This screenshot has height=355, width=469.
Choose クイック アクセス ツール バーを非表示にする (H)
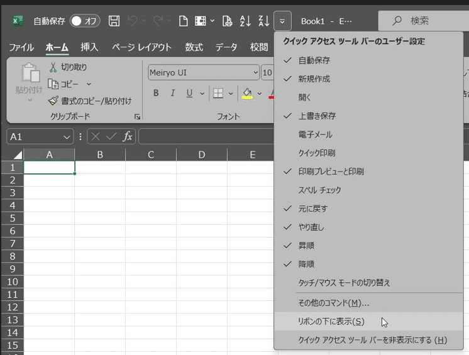(368, 340)
